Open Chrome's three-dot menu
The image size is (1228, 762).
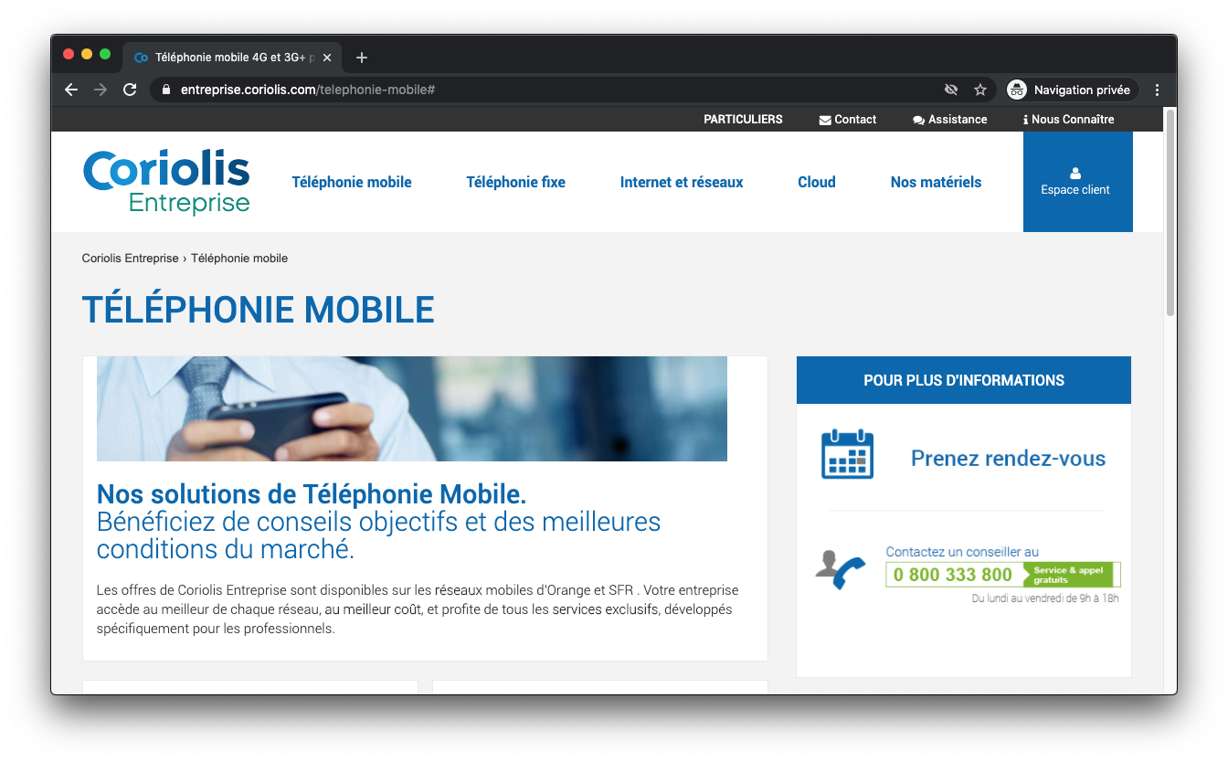(1158, 90)
